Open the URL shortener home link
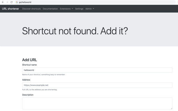The image size is (178, 111). (11, 9)
